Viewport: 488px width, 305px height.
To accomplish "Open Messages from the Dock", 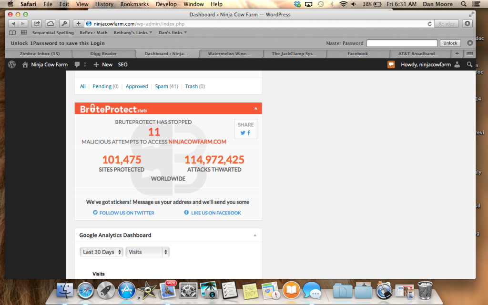I will [x=312, y=290].
